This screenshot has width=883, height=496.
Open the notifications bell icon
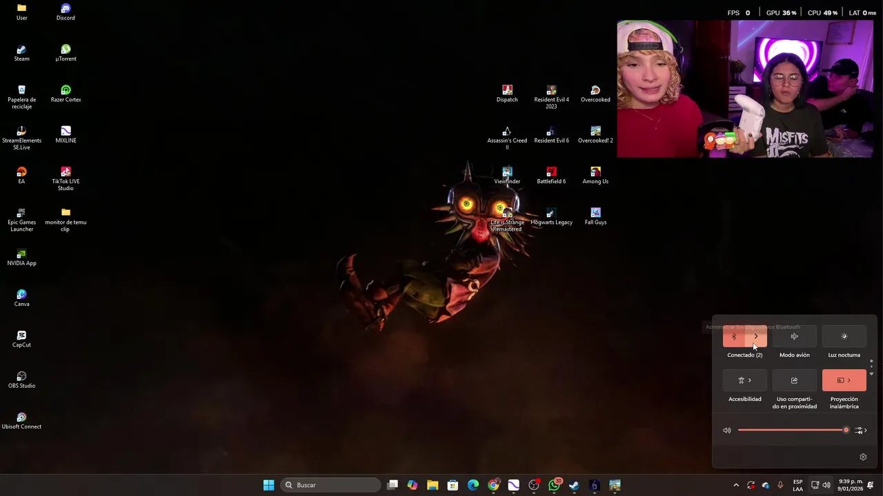click(x=871, y=485)
